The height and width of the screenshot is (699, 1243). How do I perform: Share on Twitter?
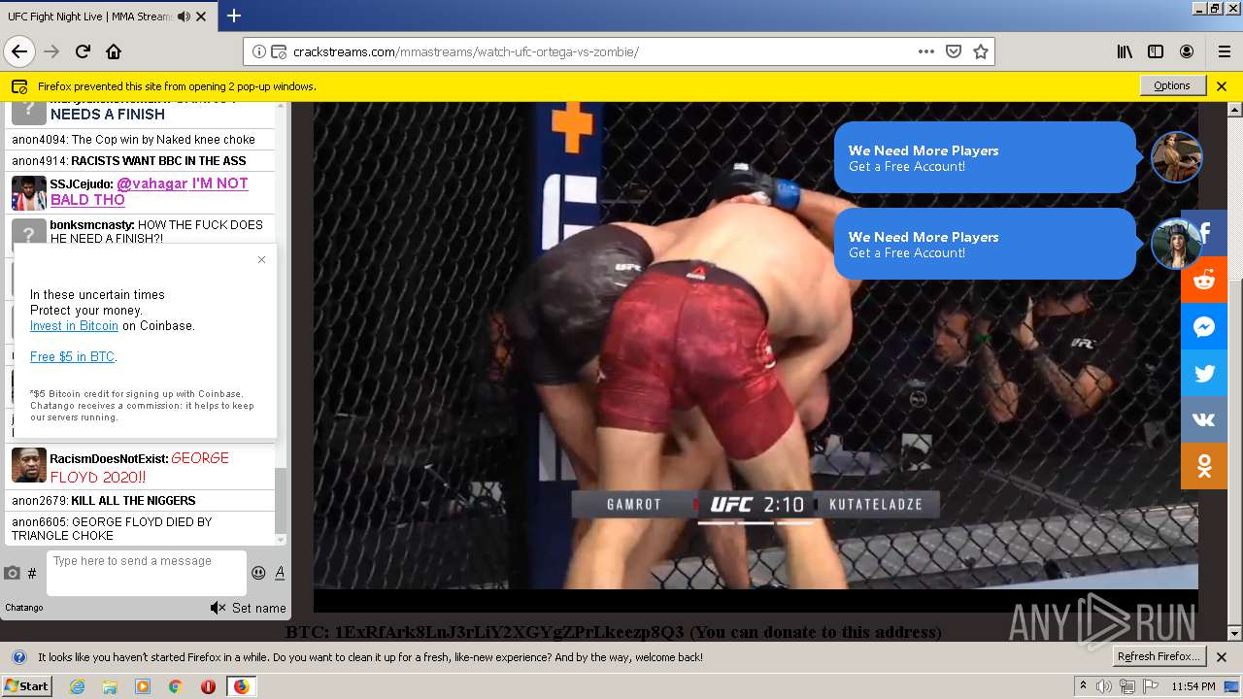[1204, 374]
